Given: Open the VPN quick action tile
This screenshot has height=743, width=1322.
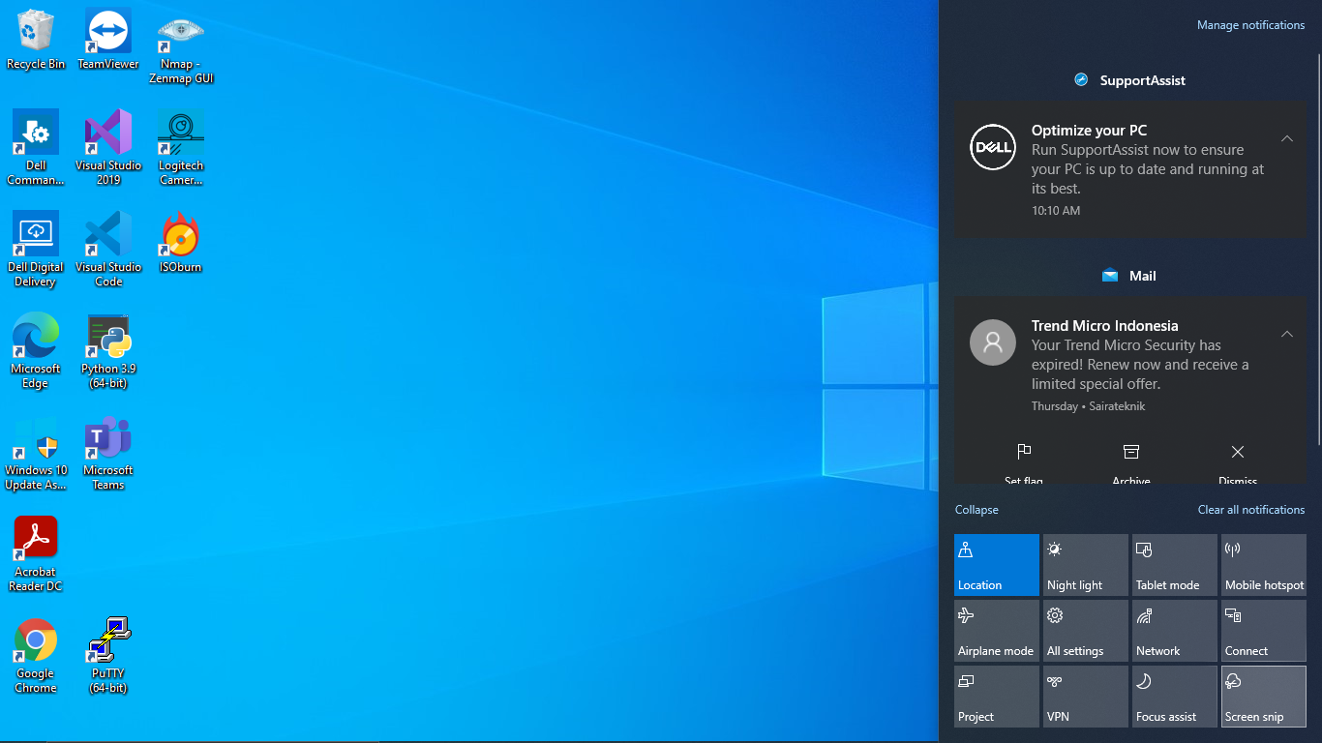Looking at the screenshot, I should pyautogui.click(x=1086, y=697).
